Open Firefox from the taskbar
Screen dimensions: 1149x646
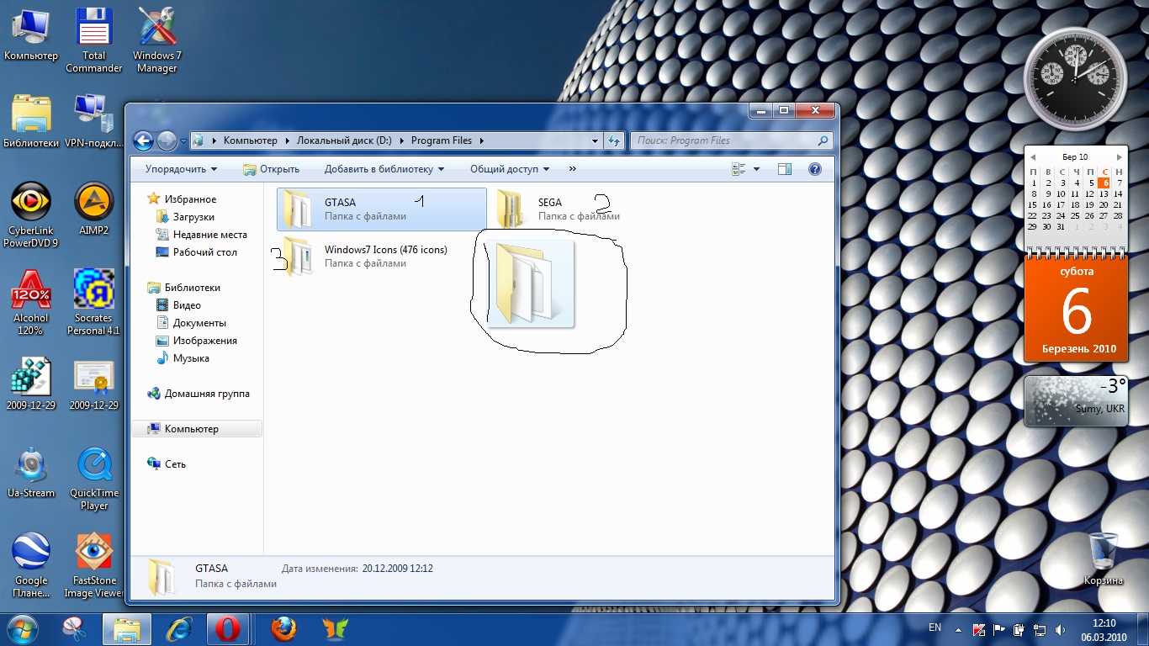click(x=284, y=628)
